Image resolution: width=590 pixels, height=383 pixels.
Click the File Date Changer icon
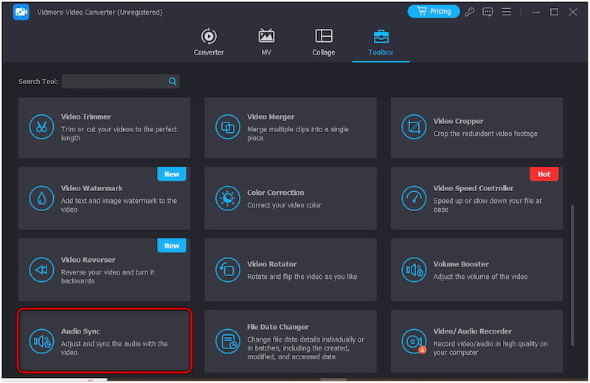[228, 341]
